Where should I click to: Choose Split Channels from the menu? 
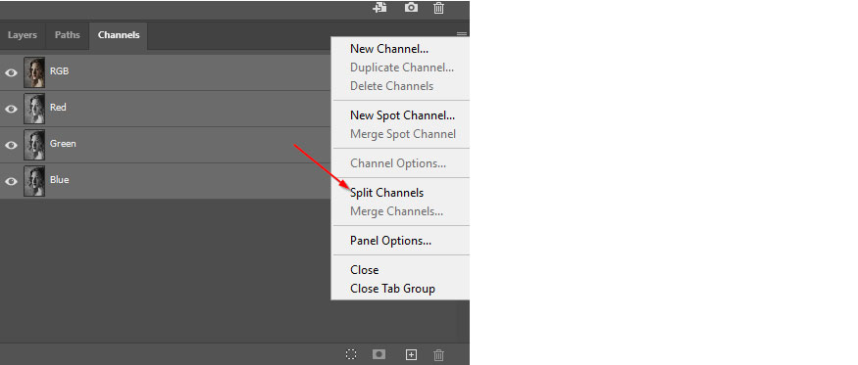[x=387, y=193]
